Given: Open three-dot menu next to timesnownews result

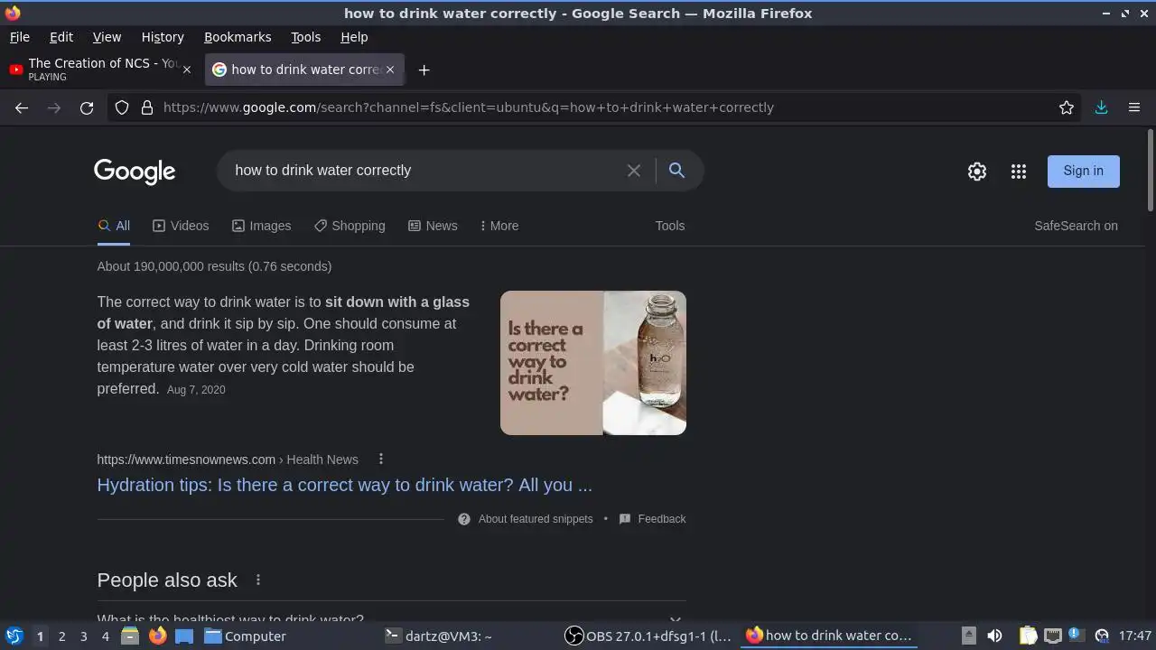Looking at the screenshot, I should pos(381,460).
